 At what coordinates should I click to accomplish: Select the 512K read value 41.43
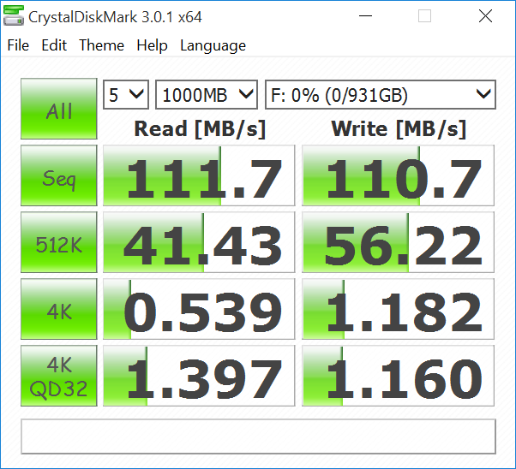click(199, 242)
